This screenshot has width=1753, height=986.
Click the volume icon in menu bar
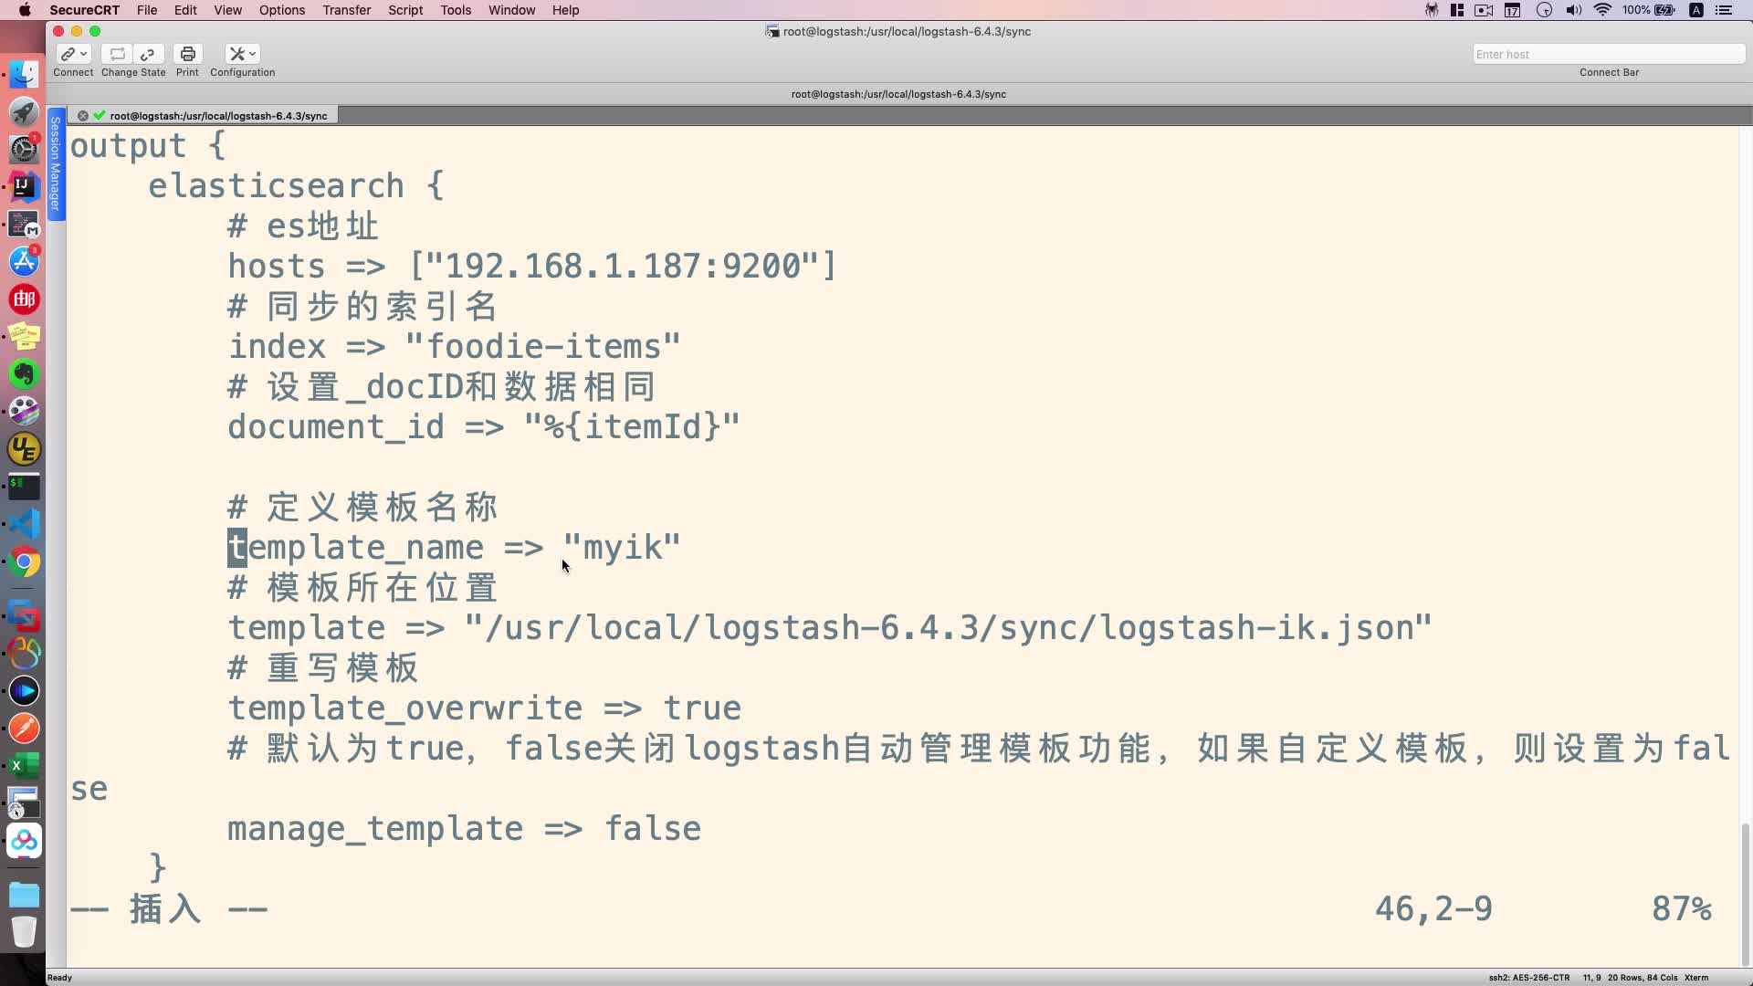[x=1573, y=10]
